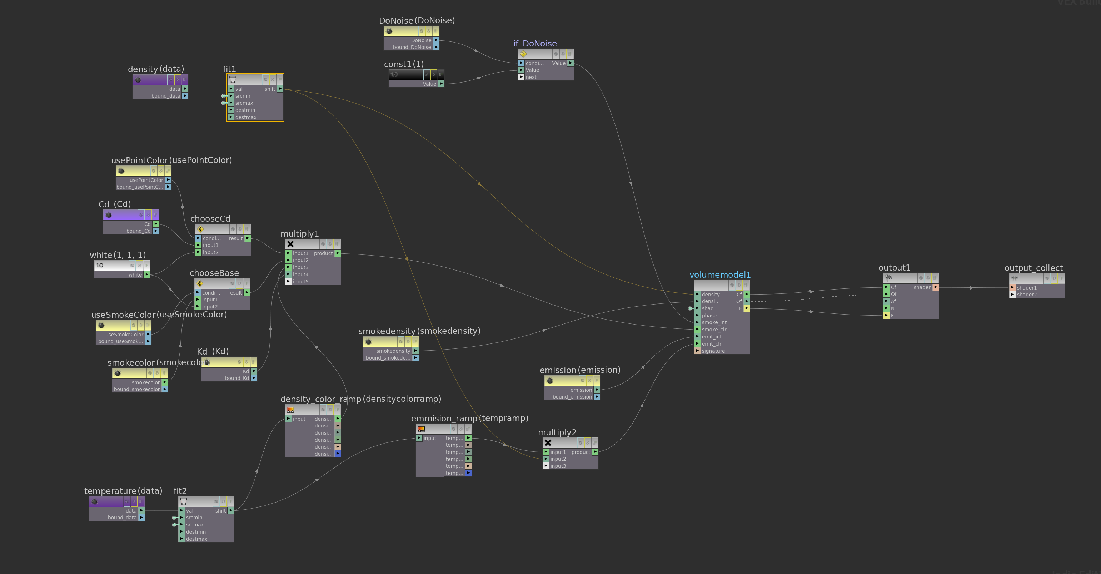Click the product output connector of multiply1
The width and height of the screenshot is (1101, 574).
338,253
